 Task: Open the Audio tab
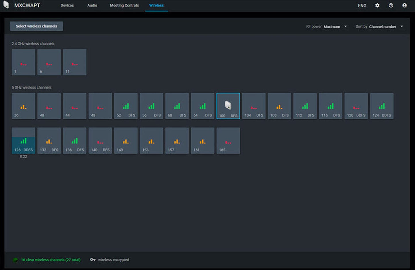tap(92, 5)
